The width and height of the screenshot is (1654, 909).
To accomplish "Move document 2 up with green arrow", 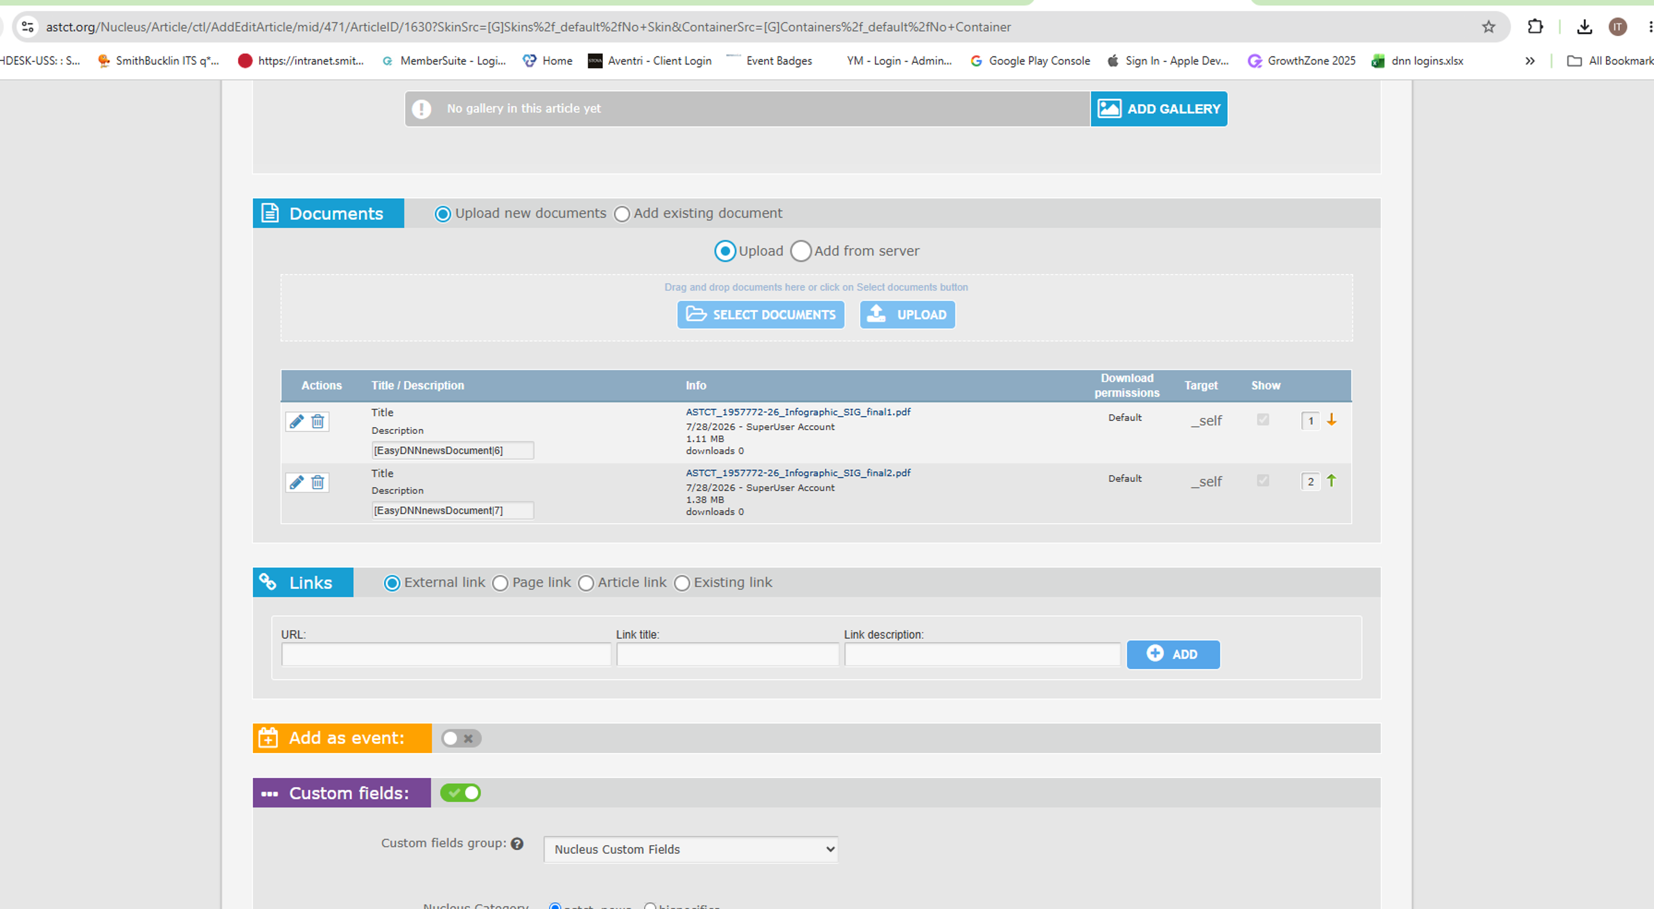I will [1332, 480].
